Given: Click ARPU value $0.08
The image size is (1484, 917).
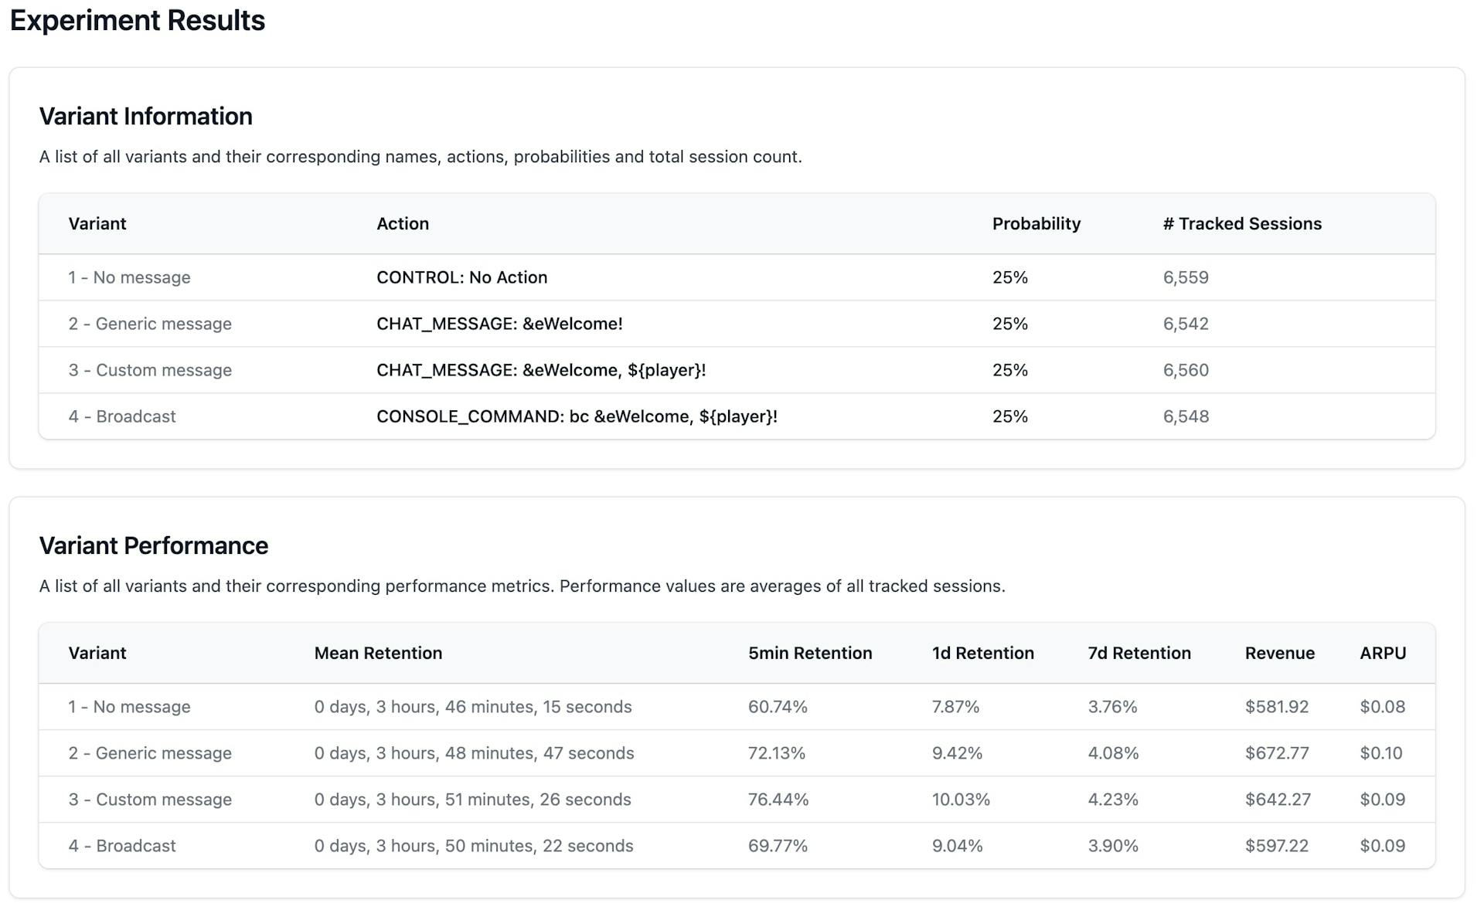Looking at the screenshot, I should [x=1383, y=707].
